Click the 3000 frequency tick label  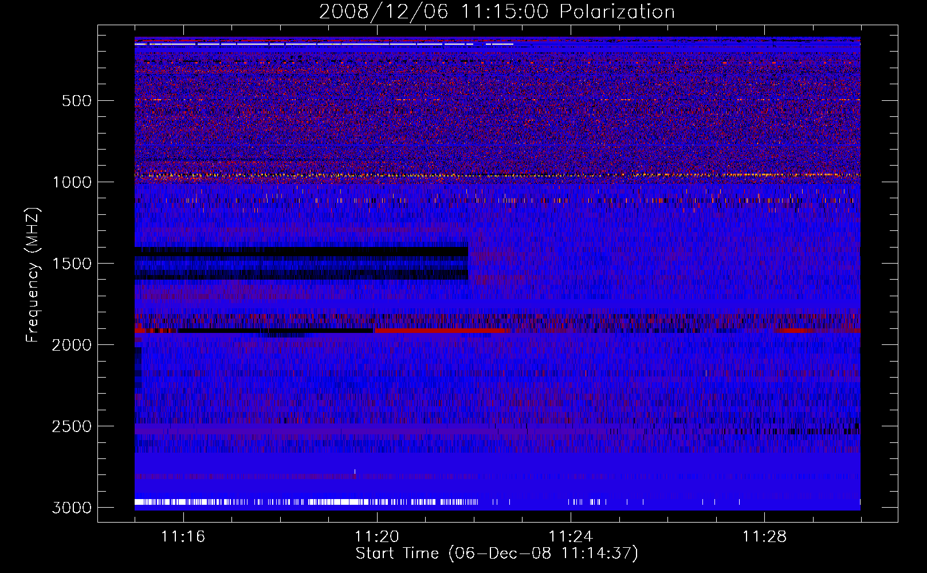tap(72, 508)
